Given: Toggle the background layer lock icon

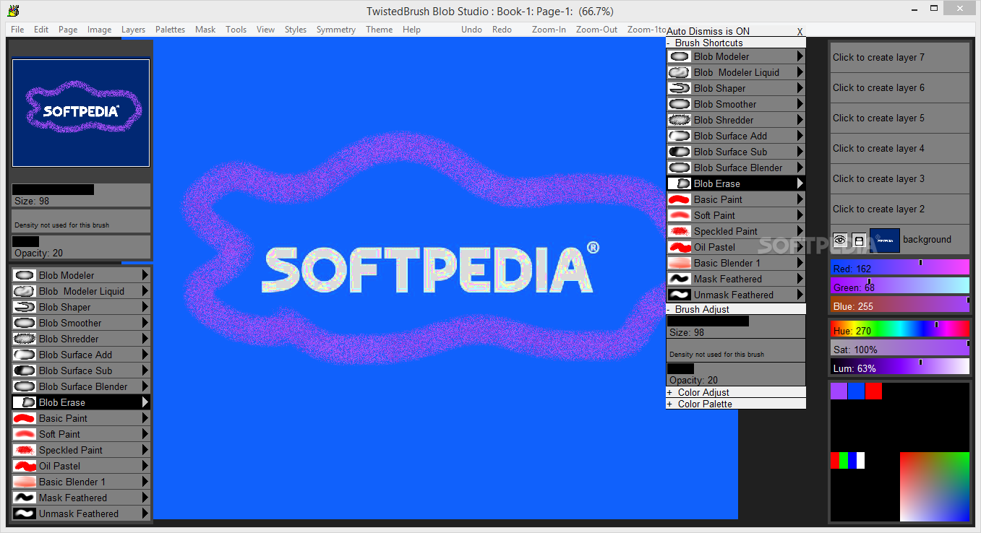Looking at the screenshot, I should [x=858, y=240].
